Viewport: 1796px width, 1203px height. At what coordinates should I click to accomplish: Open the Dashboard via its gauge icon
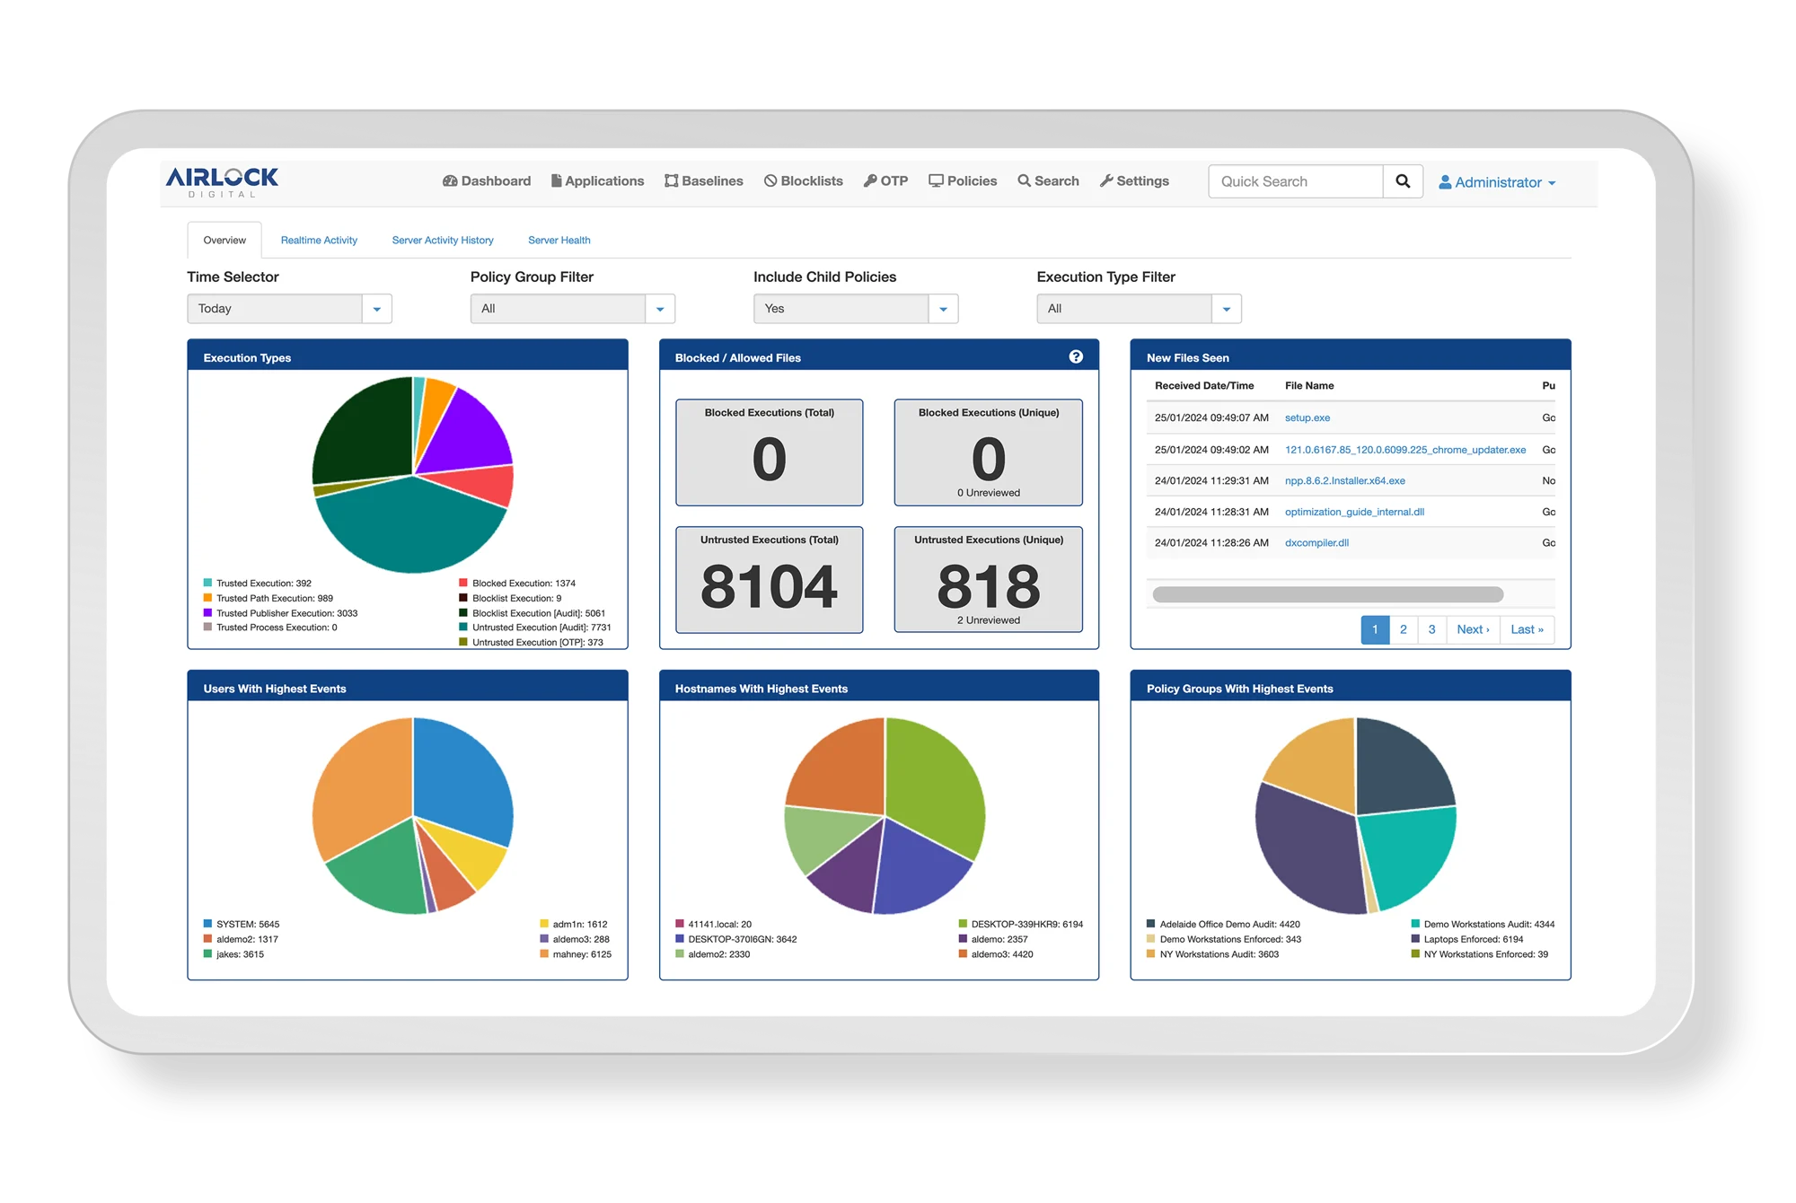click(450, 180)
